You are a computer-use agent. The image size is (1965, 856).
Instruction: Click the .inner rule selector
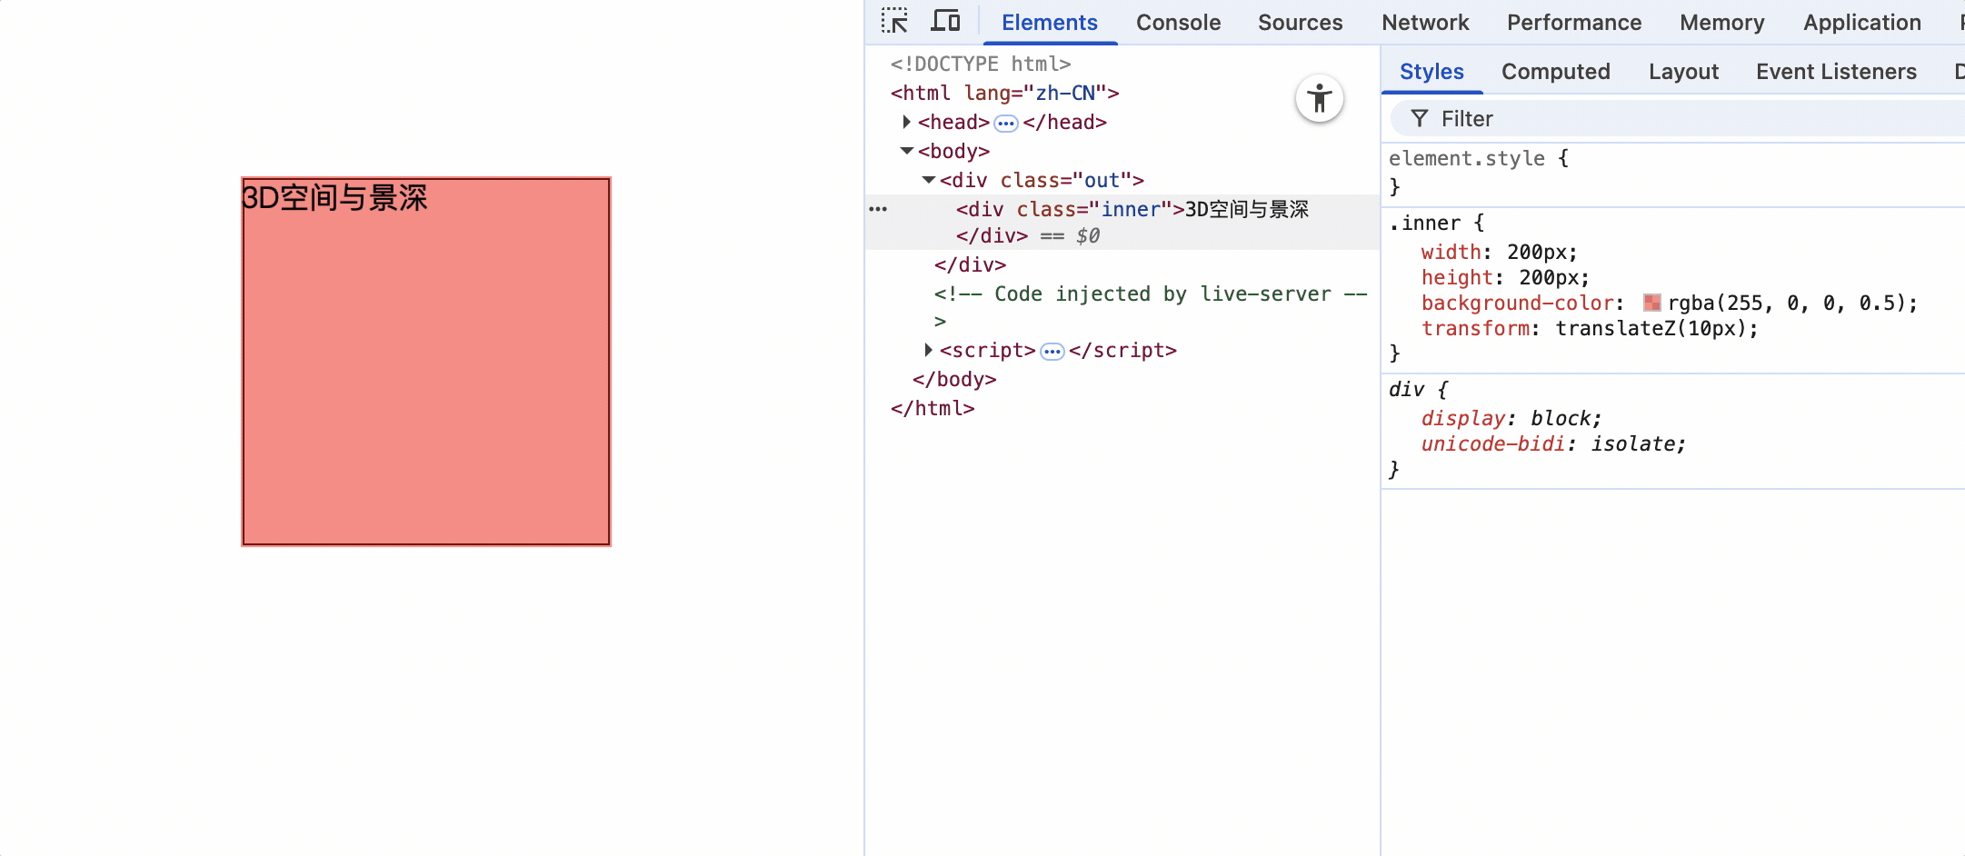[x=1424, y=223]
